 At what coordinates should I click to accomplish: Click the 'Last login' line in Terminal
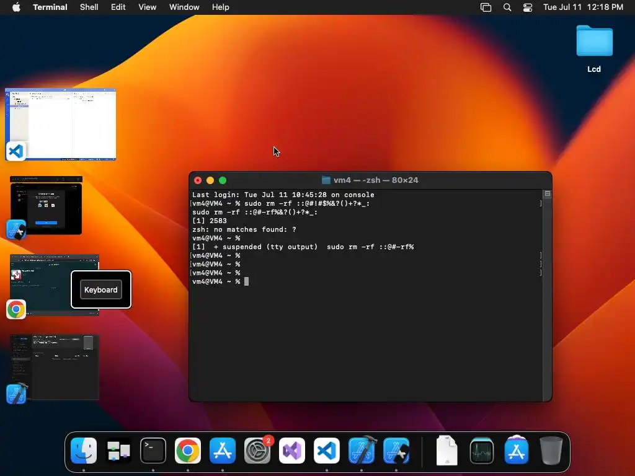point(283,195)
